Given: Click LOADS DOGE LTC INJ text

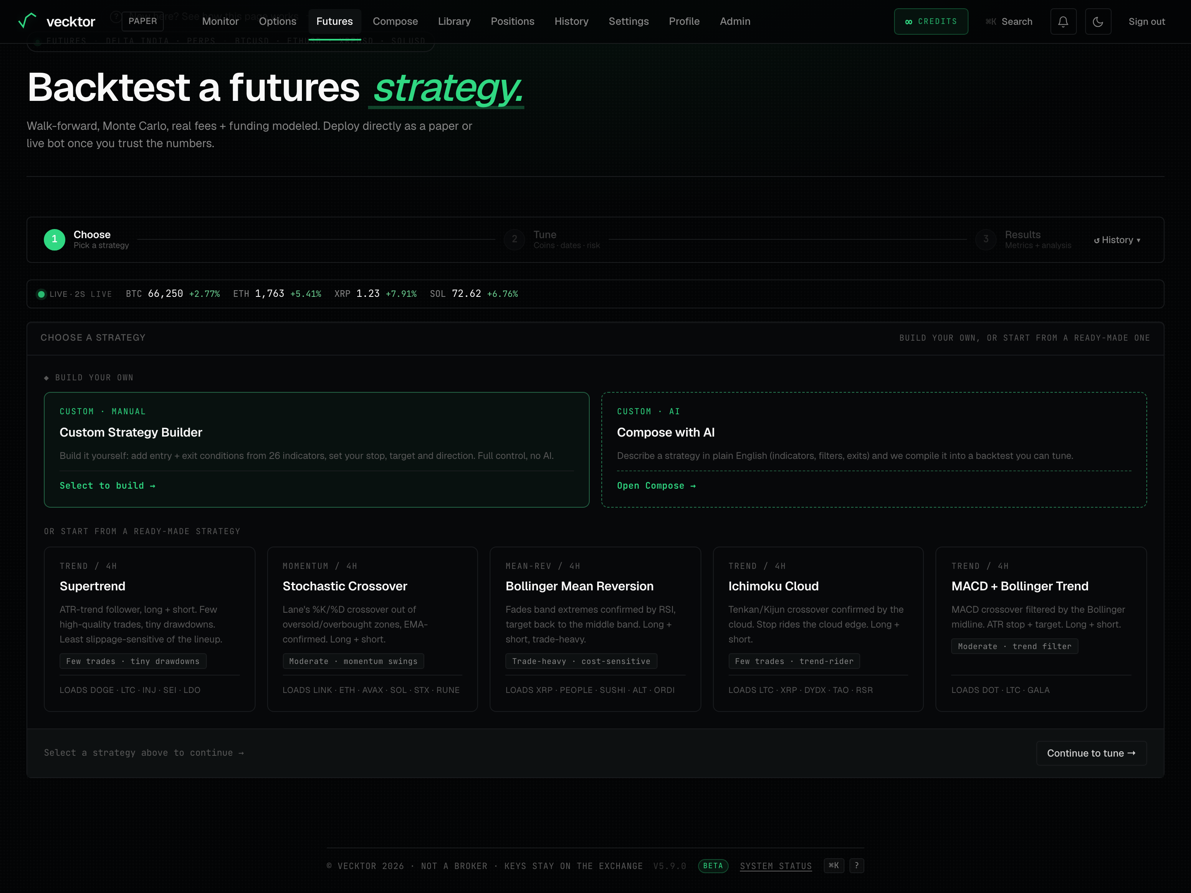Looking at the screenshot, I should tap(130, 690).
